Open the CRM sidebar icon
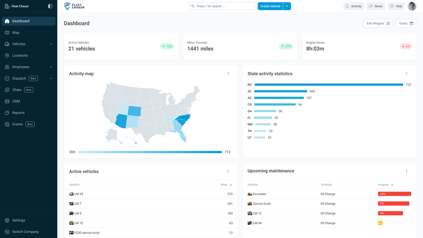This screenshot has height=238, width=423. pyautogui.click(x=7, y=102)
